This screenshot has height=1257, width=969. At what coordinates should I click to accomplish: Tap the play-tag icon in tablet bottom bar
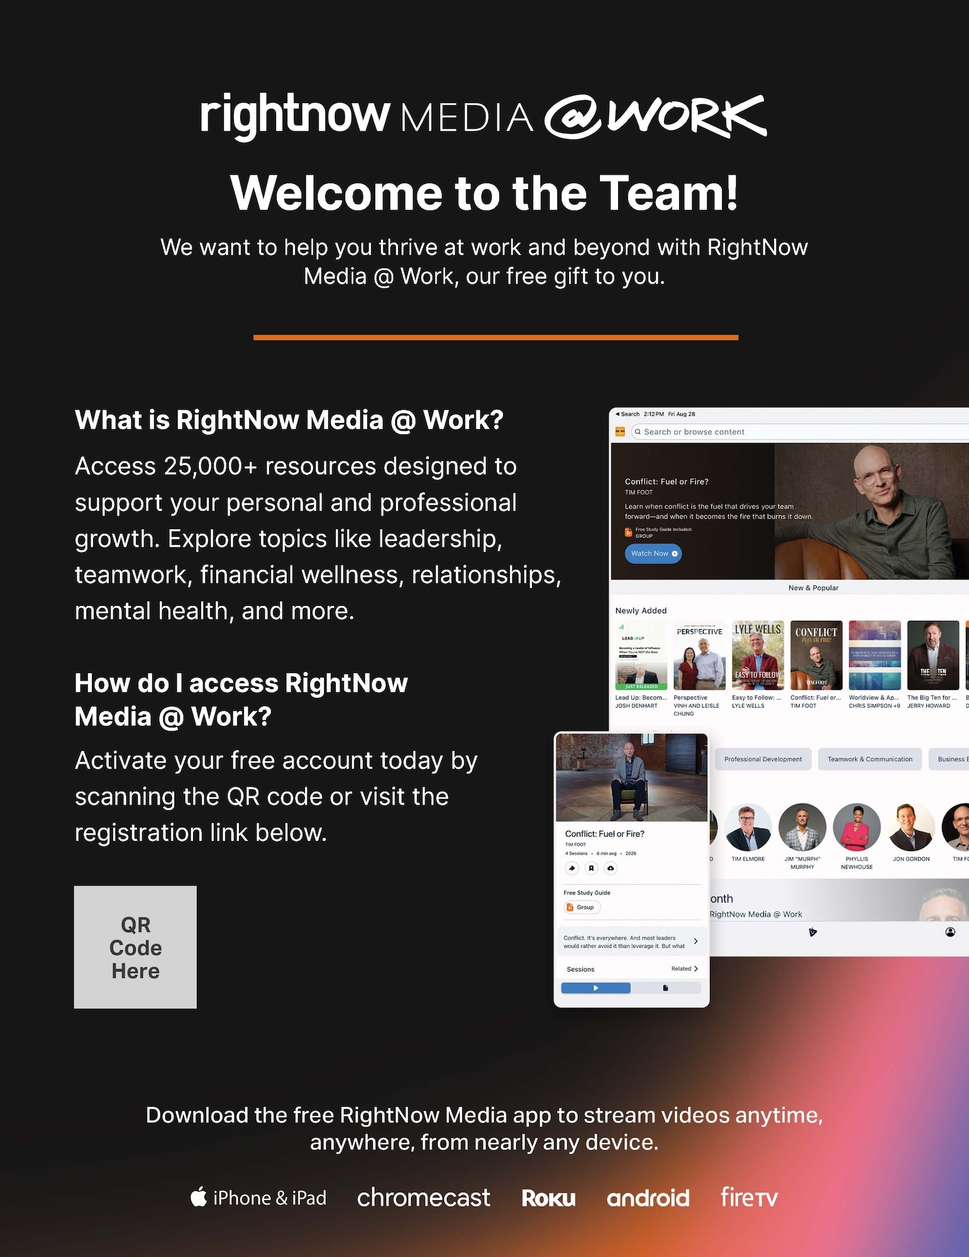click(x=812, y=932)
